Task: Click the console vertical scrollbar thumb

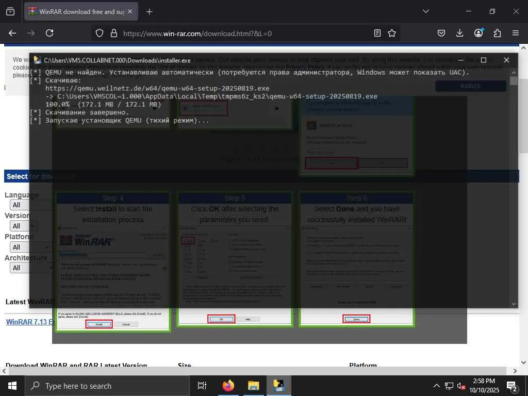Action: (514, 81)
